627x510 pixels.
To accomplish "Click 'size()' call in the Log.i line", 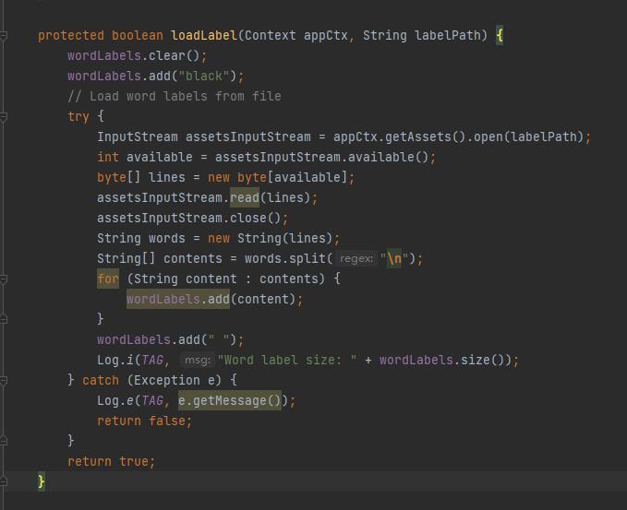I will coord(483,361).
